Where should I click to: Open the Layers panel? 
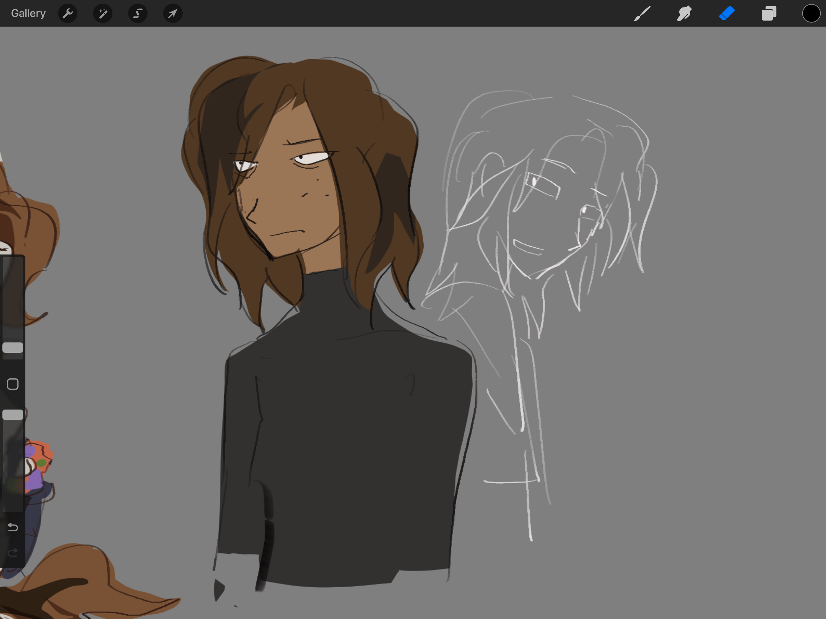point(769,14)
